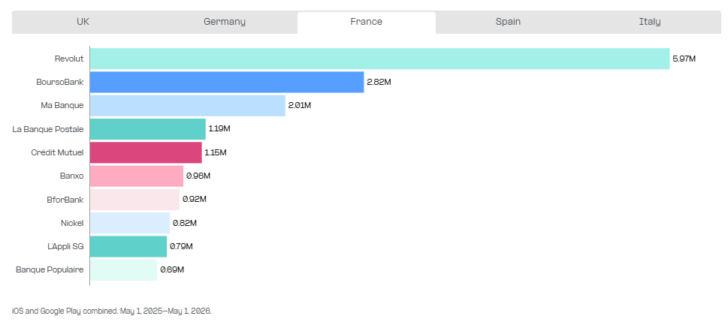Viewport: 728px width, 322px height.
Task: Select the France tab
Action: pyautogui.click(x=367, y=23)
